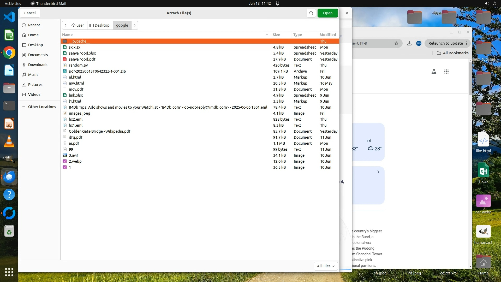
Task: Select the sanya food.pdf file
Action: (x=82, y=59)
